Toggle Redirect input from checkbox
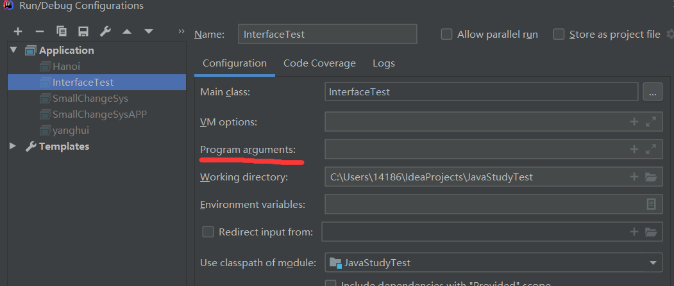674x286 pixels. coord(208,232)
